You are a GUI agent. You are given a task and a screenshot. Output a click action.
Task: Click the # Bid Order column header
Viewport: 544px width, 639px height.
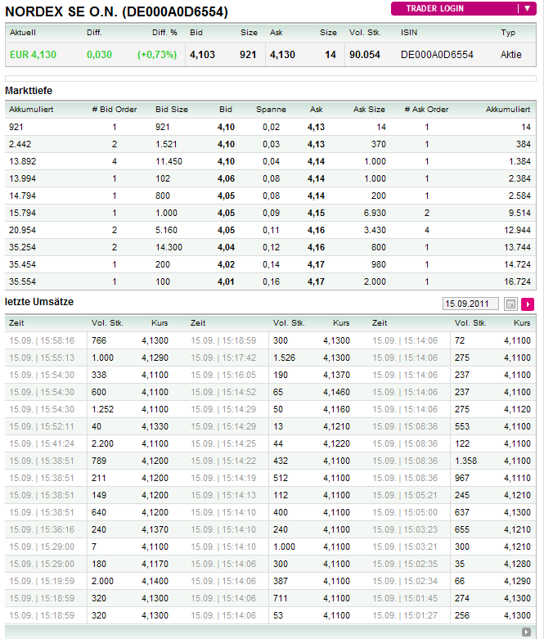(115, 110)
